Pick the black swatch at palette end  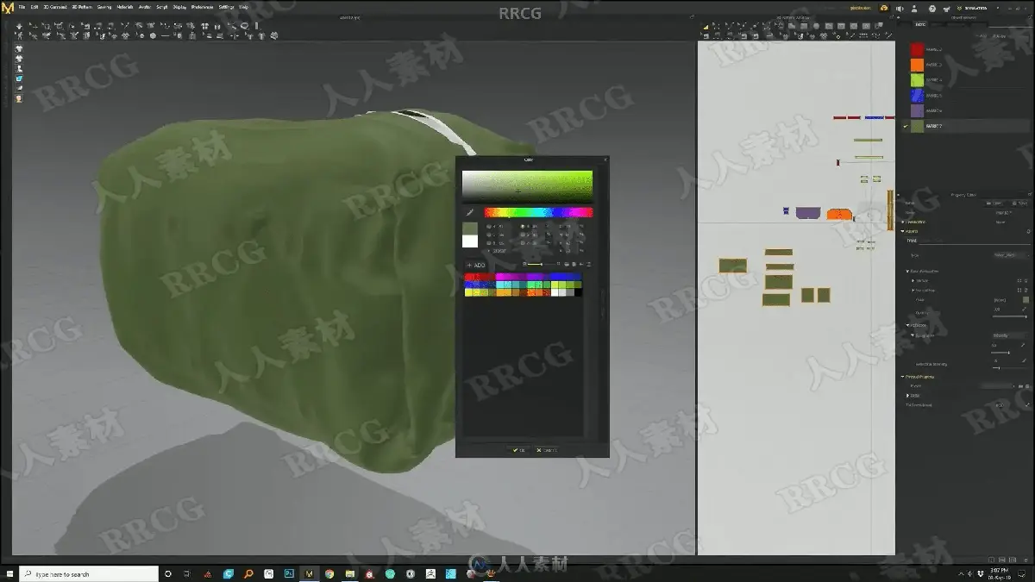pyautogui.click(x=578, y=292)
